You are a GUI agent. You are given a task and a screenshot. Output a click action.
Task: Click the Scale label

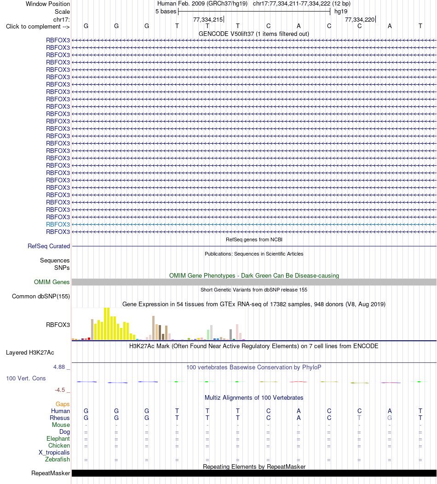point(62,12)
